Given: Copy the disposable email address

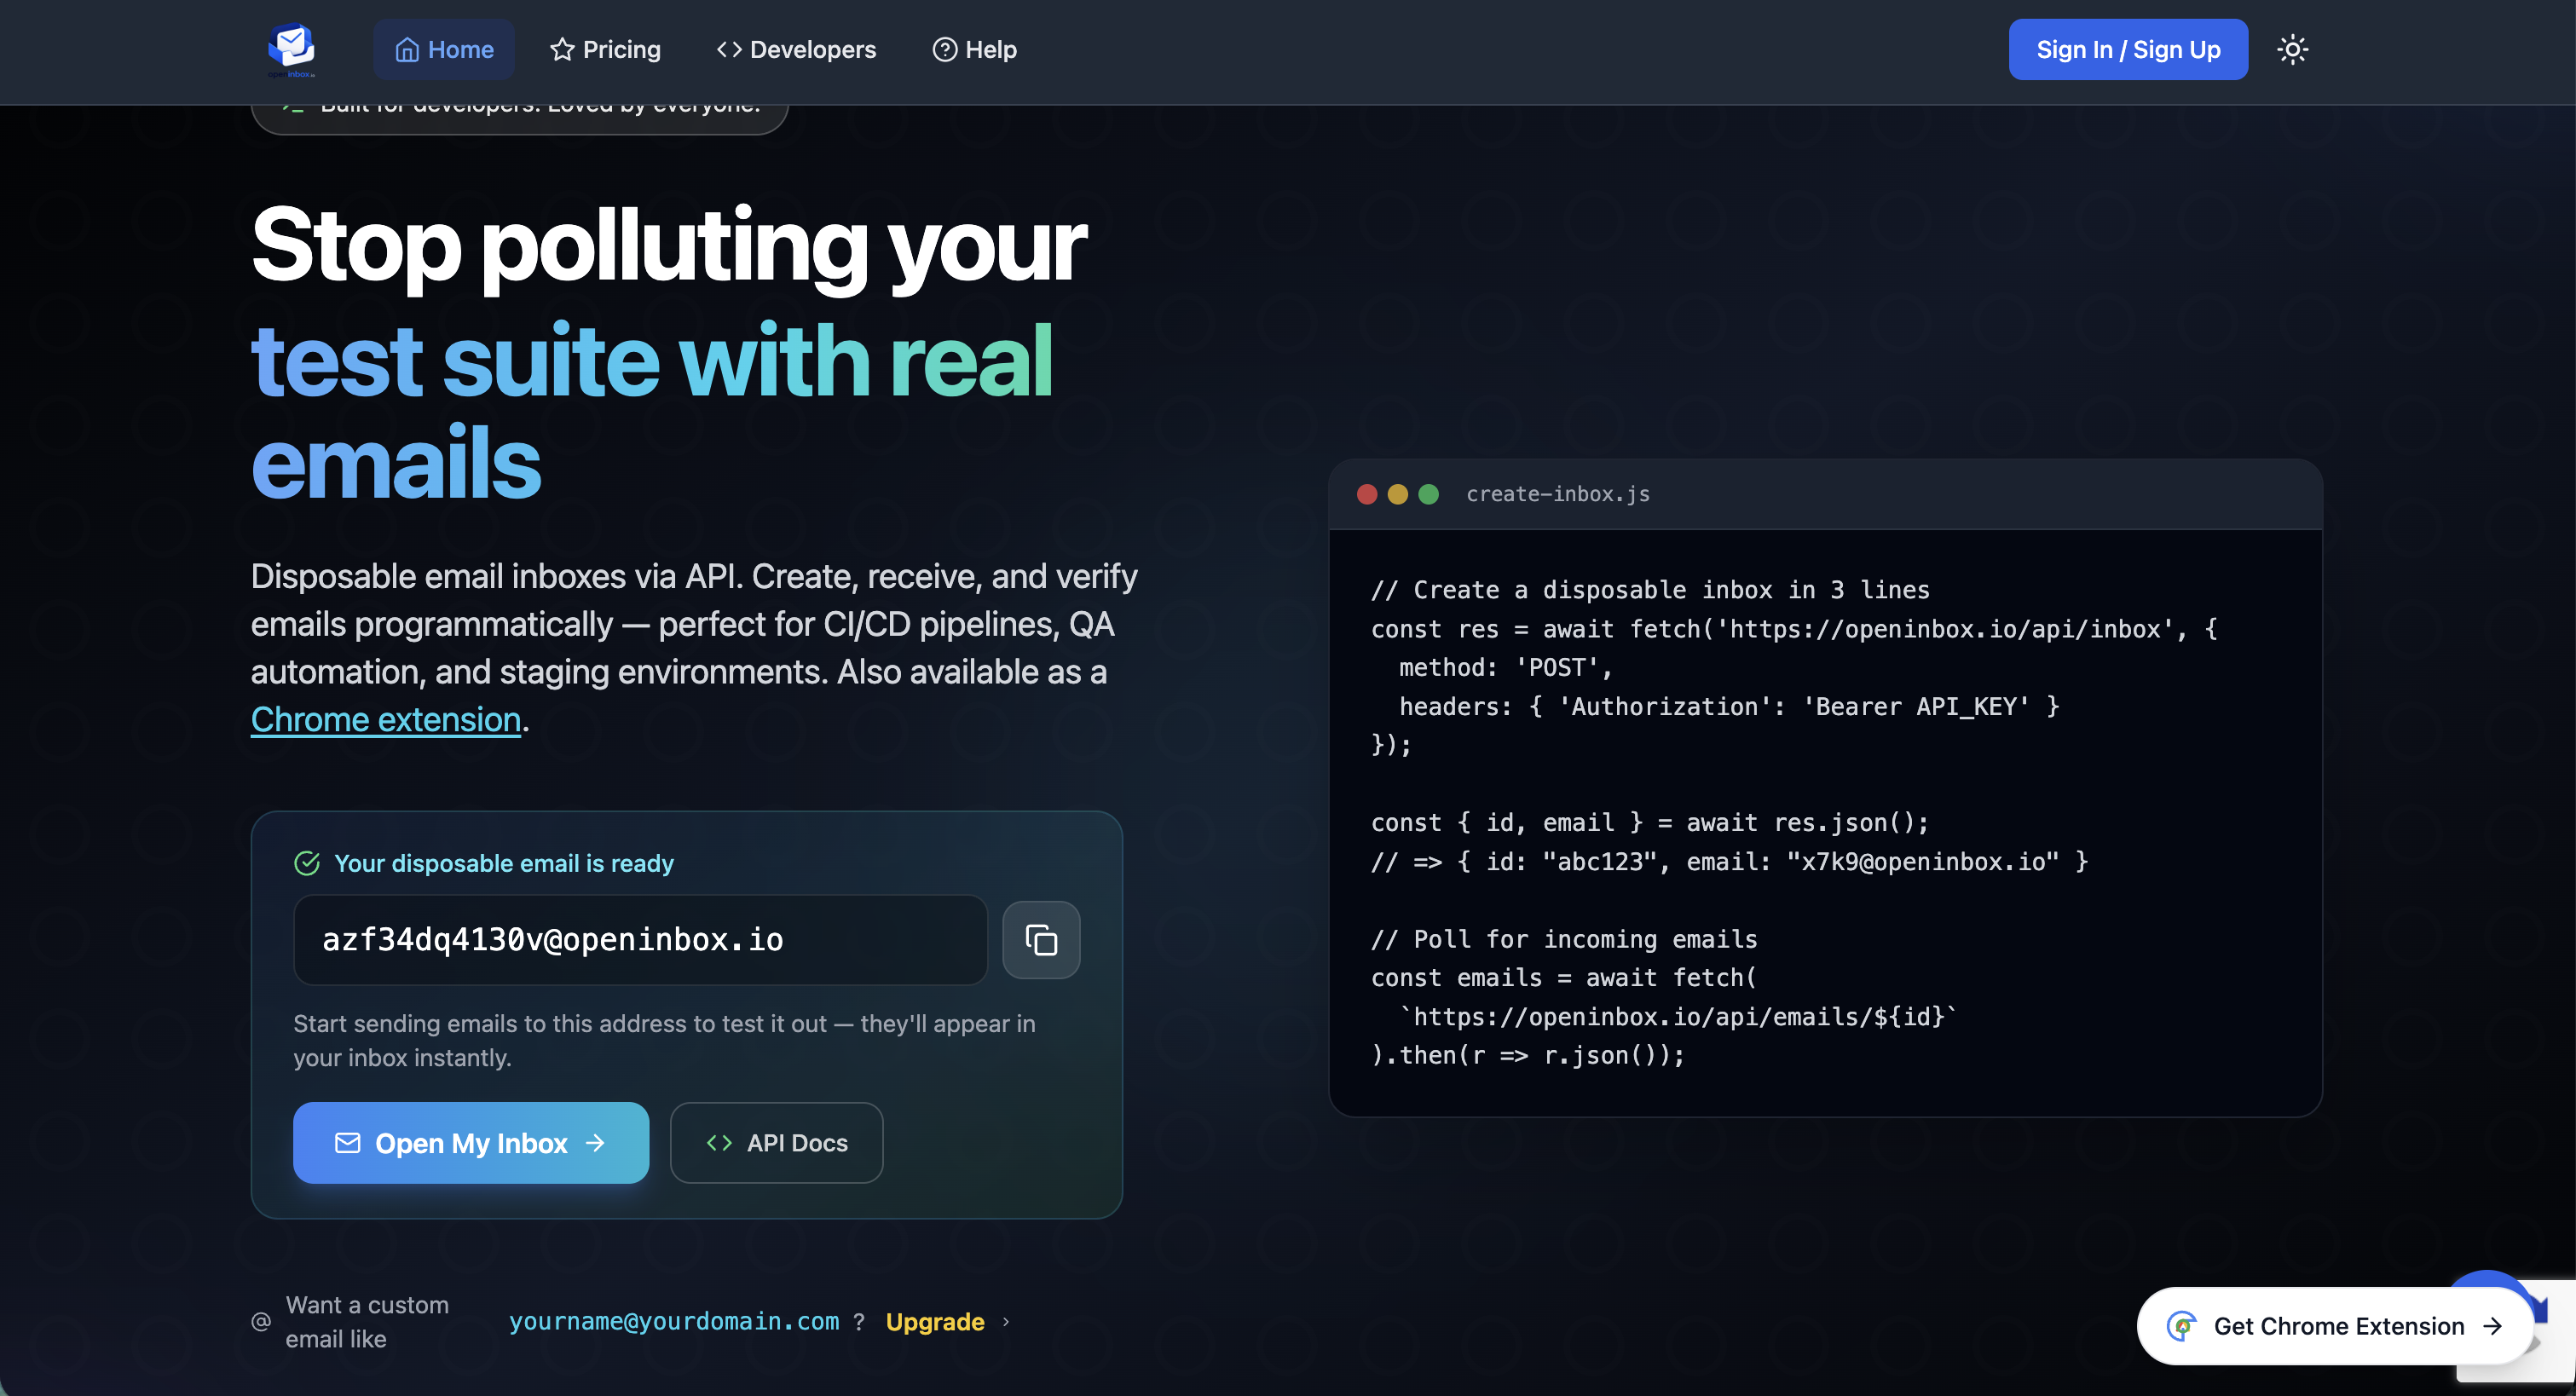Looking at the screenshot, I should pyautogui.click(x=1041, y=939).
